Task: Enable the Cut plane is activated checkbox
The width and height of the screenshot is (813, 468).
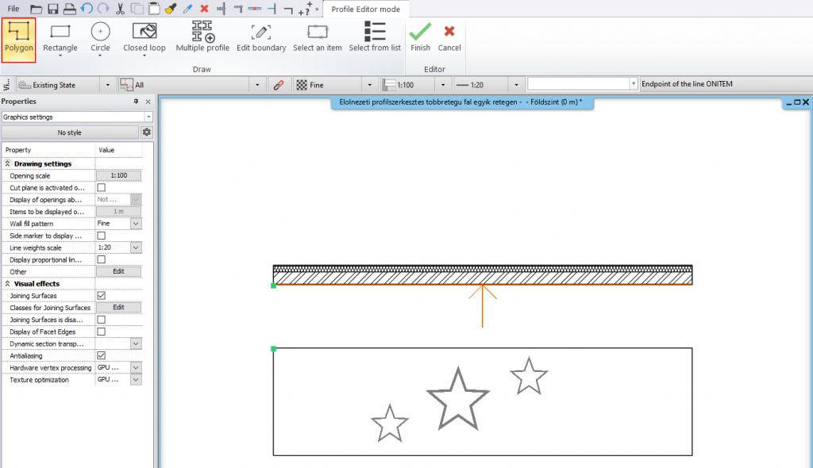Action: click(101, 187)
